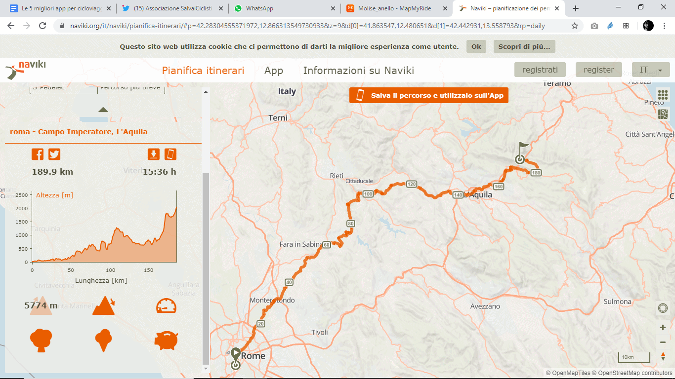Open the map grid layers icon

663,95
